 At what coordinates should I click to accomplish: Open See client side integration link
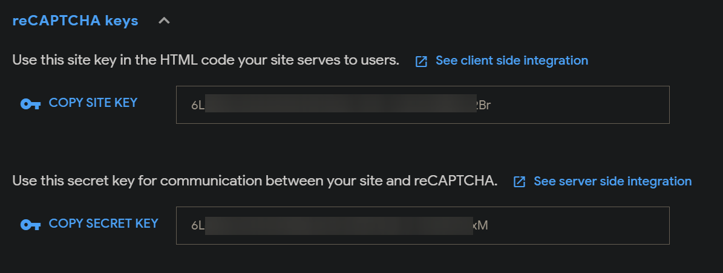click(x=511, y=60)
